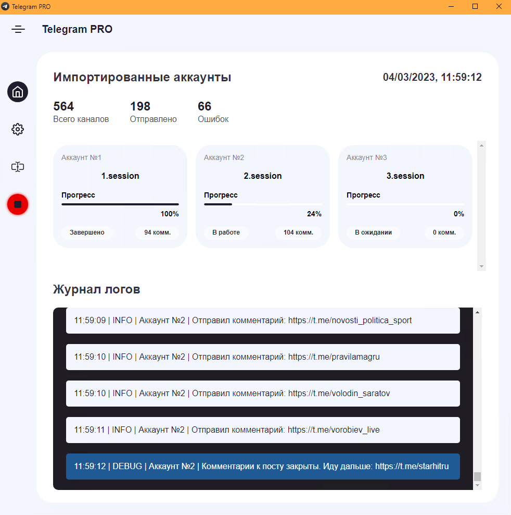The image size is (511, 515).
Task: Click the 100% progress value
Action: pos(170,214)
